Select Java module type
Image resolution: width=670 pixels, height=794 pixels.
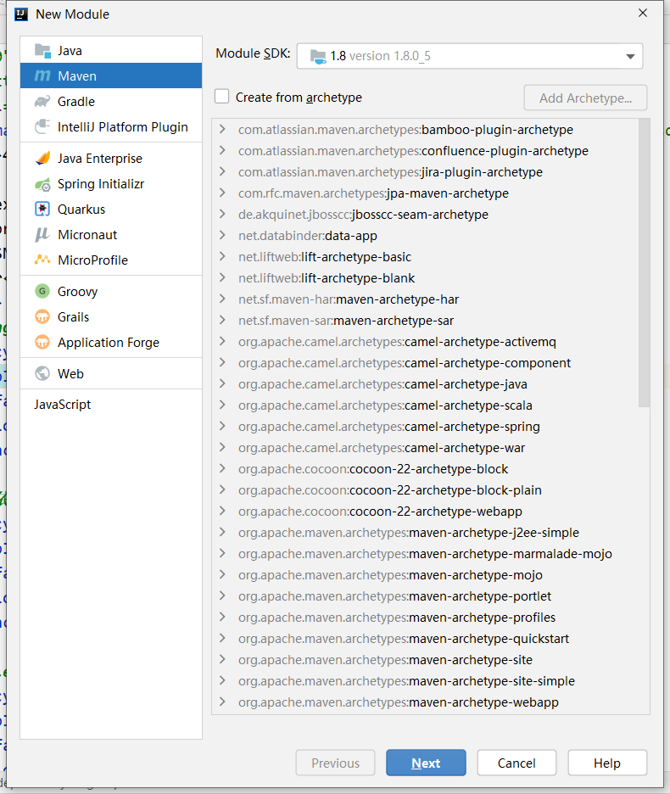tap(111, 51)
